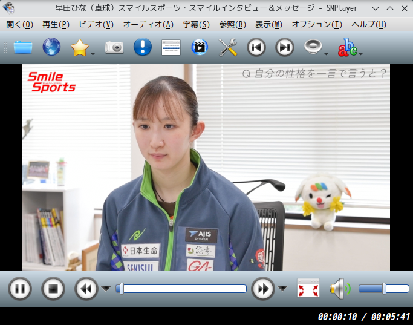This screenshot has height=325, width=413.
Task: Maximize the SMPlayer window
Action: click(390, 8)
